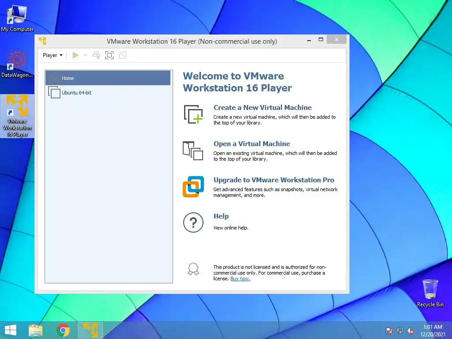The image size is (452, 339).
Task: Click the muted volume tray icon
Action: [410, 331]
